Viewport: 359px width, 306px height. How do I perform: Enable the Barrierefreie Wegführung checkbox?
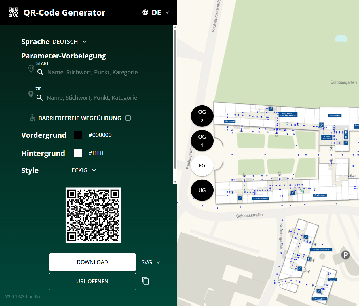128,118
